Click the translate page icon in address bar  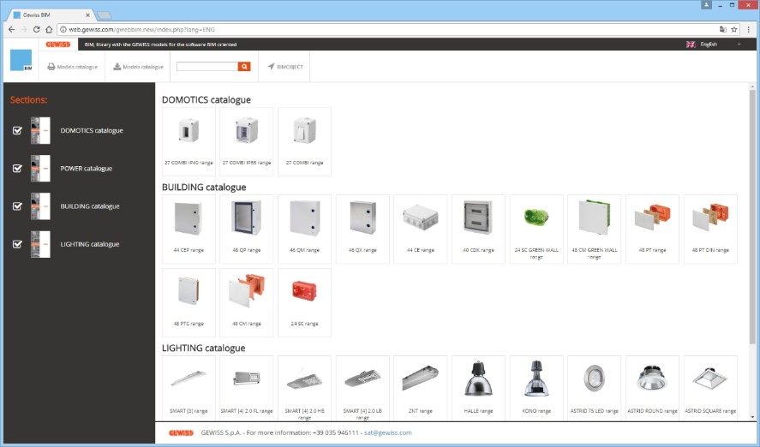[722, 29]
